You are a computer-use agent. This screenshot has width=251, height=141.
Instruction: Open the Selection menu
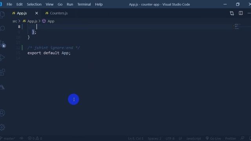coord(34,4)
